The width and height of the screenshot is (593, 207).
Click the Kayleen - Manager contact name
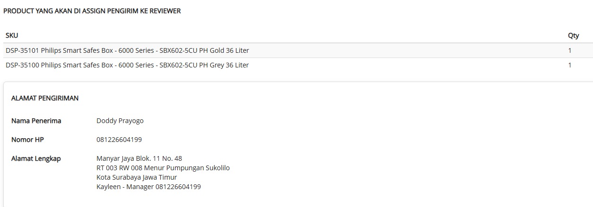(x=124, y=187)
